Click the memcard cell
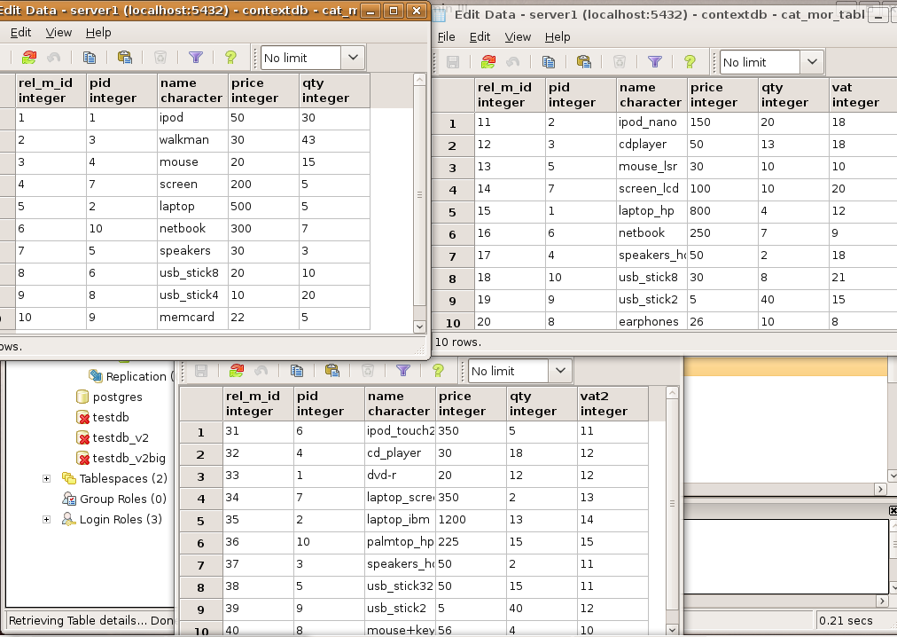Viewport: 897px width, 637px height. 193,318
